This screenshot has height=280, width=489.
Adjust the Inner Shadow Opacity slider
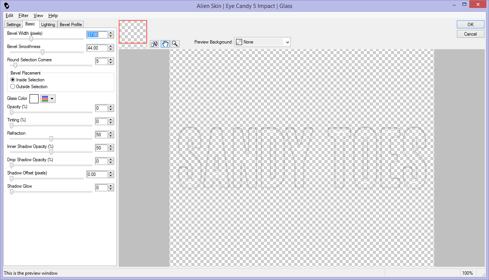click(51, 152)
